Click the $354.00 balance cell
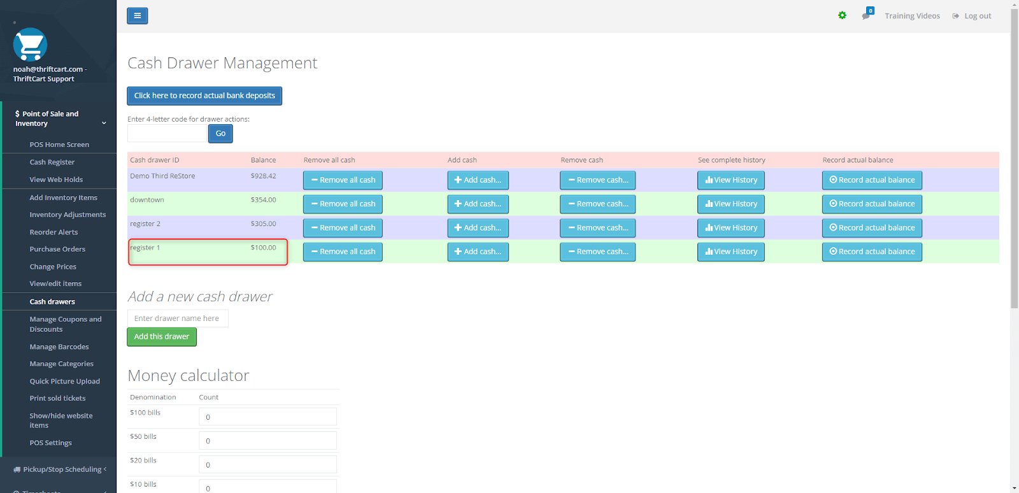The image size is (1019, 493). (263, 200)
